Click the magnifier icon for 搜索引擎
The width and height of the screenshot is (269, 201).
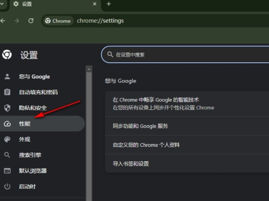click(x=7, y=155)
